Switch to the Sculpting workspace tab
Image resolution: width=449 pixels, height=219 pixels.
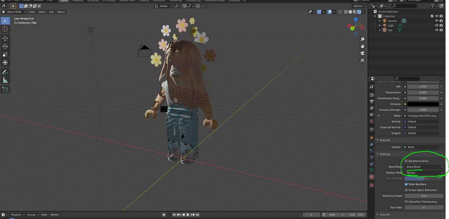click(93, 1)
